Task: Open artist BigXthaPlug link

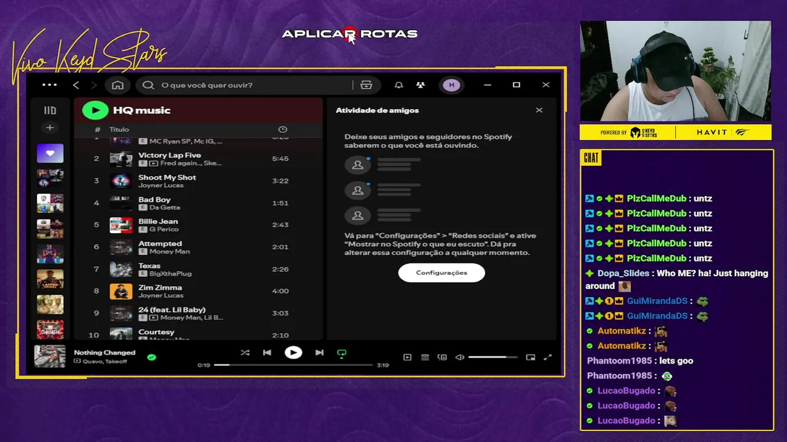Action: [171, 274]
